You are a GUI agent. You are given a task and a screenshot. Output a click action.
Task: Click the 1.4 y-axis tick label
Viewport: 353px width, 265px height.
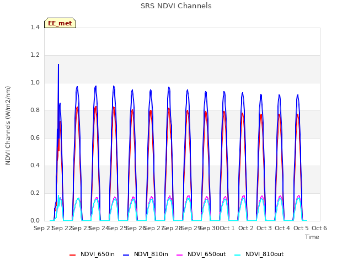click(x=35, y=27)
